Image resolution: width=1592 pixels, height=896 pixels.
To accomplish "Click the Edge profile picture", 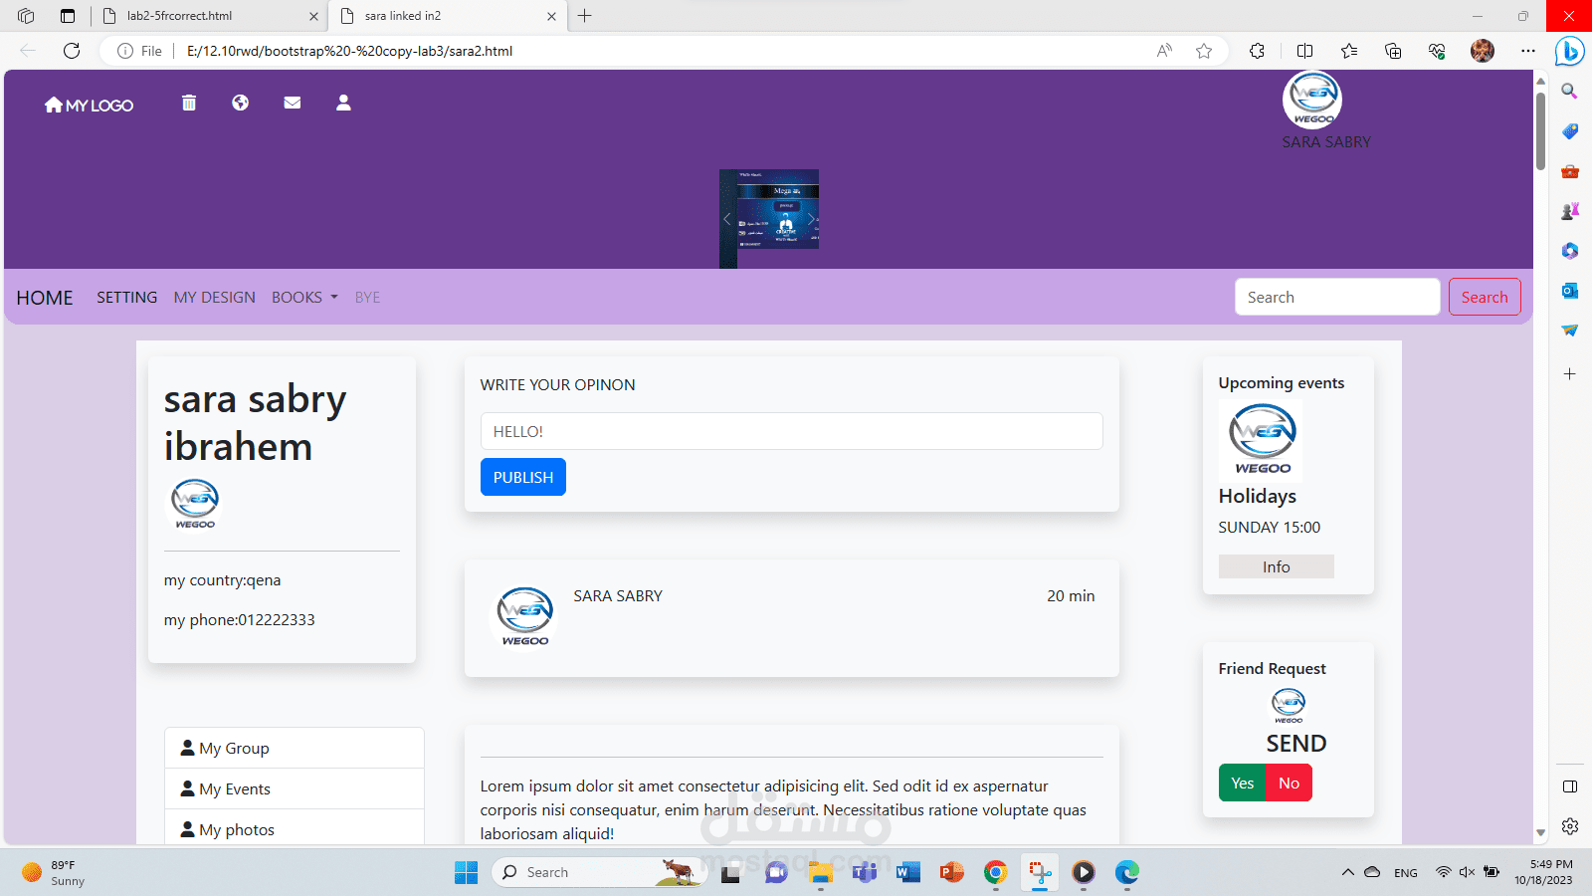I will [1483, 51].
